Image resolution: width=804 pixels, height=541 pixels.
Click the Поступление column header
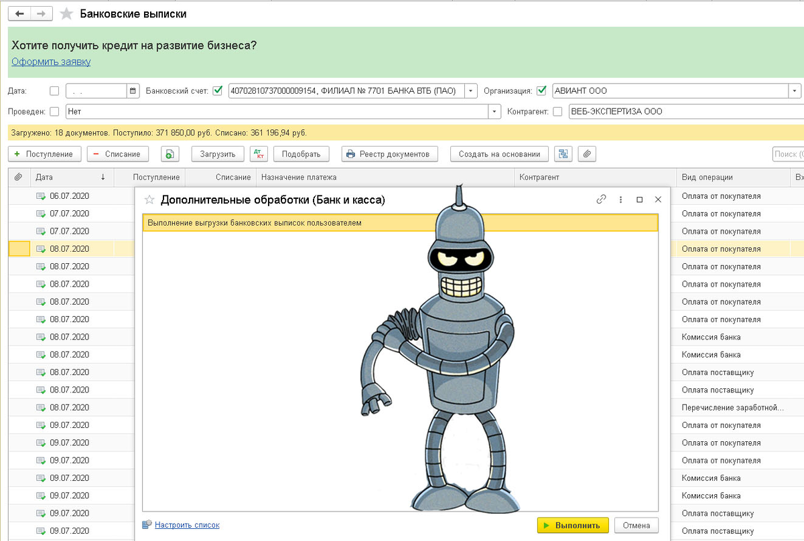click(x=150, y=177)
